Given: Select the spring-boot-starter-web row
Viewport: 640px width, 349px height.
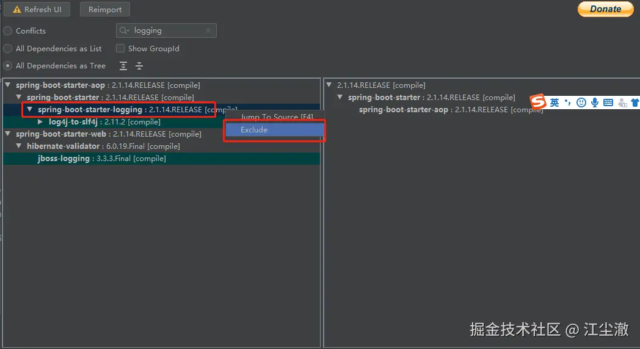Looking at the screenshot, I should [162, 134].
